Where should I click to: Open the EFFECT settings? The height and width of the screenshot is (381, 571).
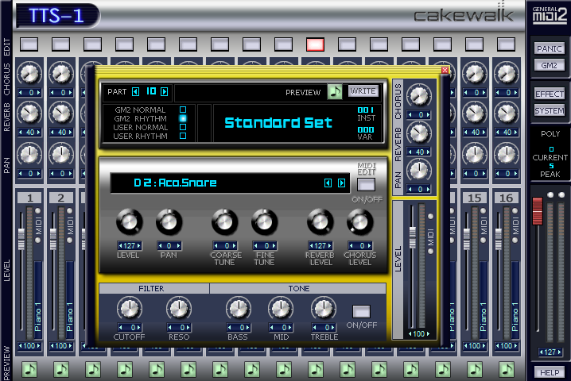point(550,94)
